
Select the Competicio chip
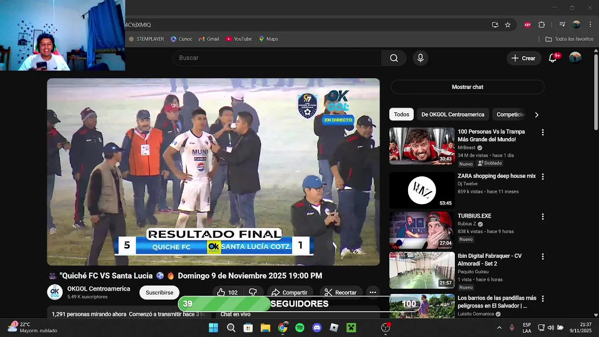click(x=510, y=115)
